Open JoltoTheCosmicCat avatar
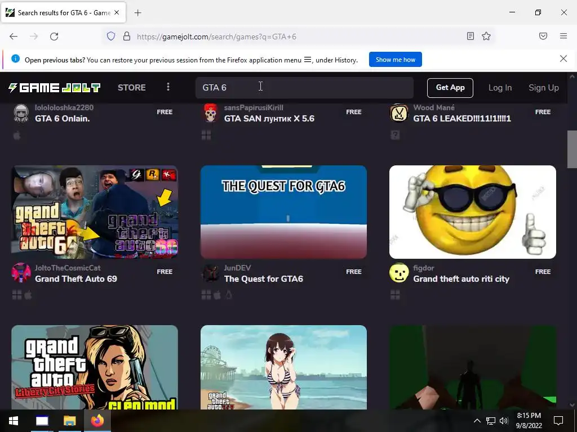The height and width of the screenshot is (432, 577). (21, 273)
